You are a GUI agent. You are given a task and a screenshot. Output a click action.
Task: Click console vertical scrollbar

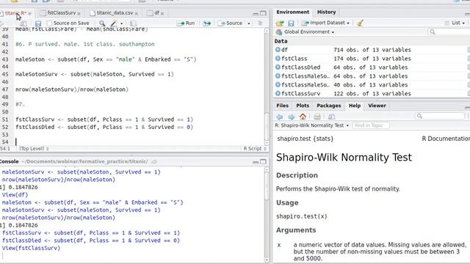coord(267,215)
